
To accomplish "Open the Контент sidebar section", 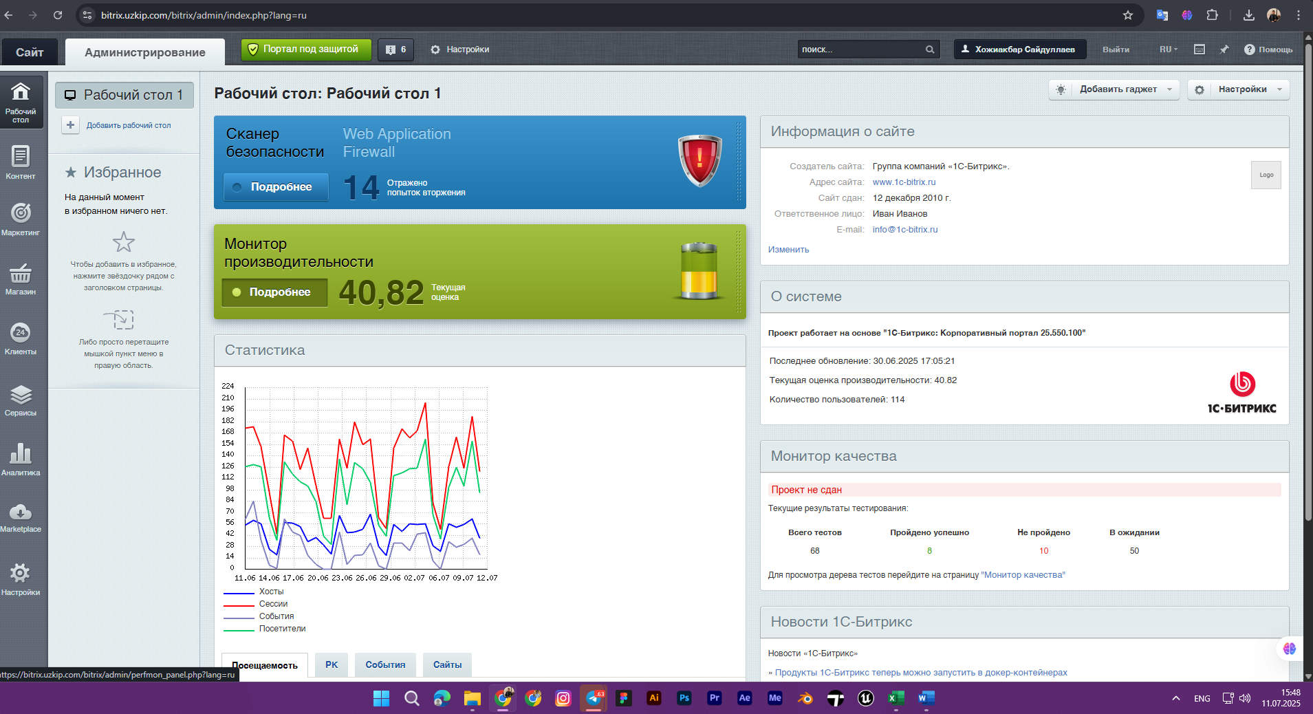I will (21, 162).
